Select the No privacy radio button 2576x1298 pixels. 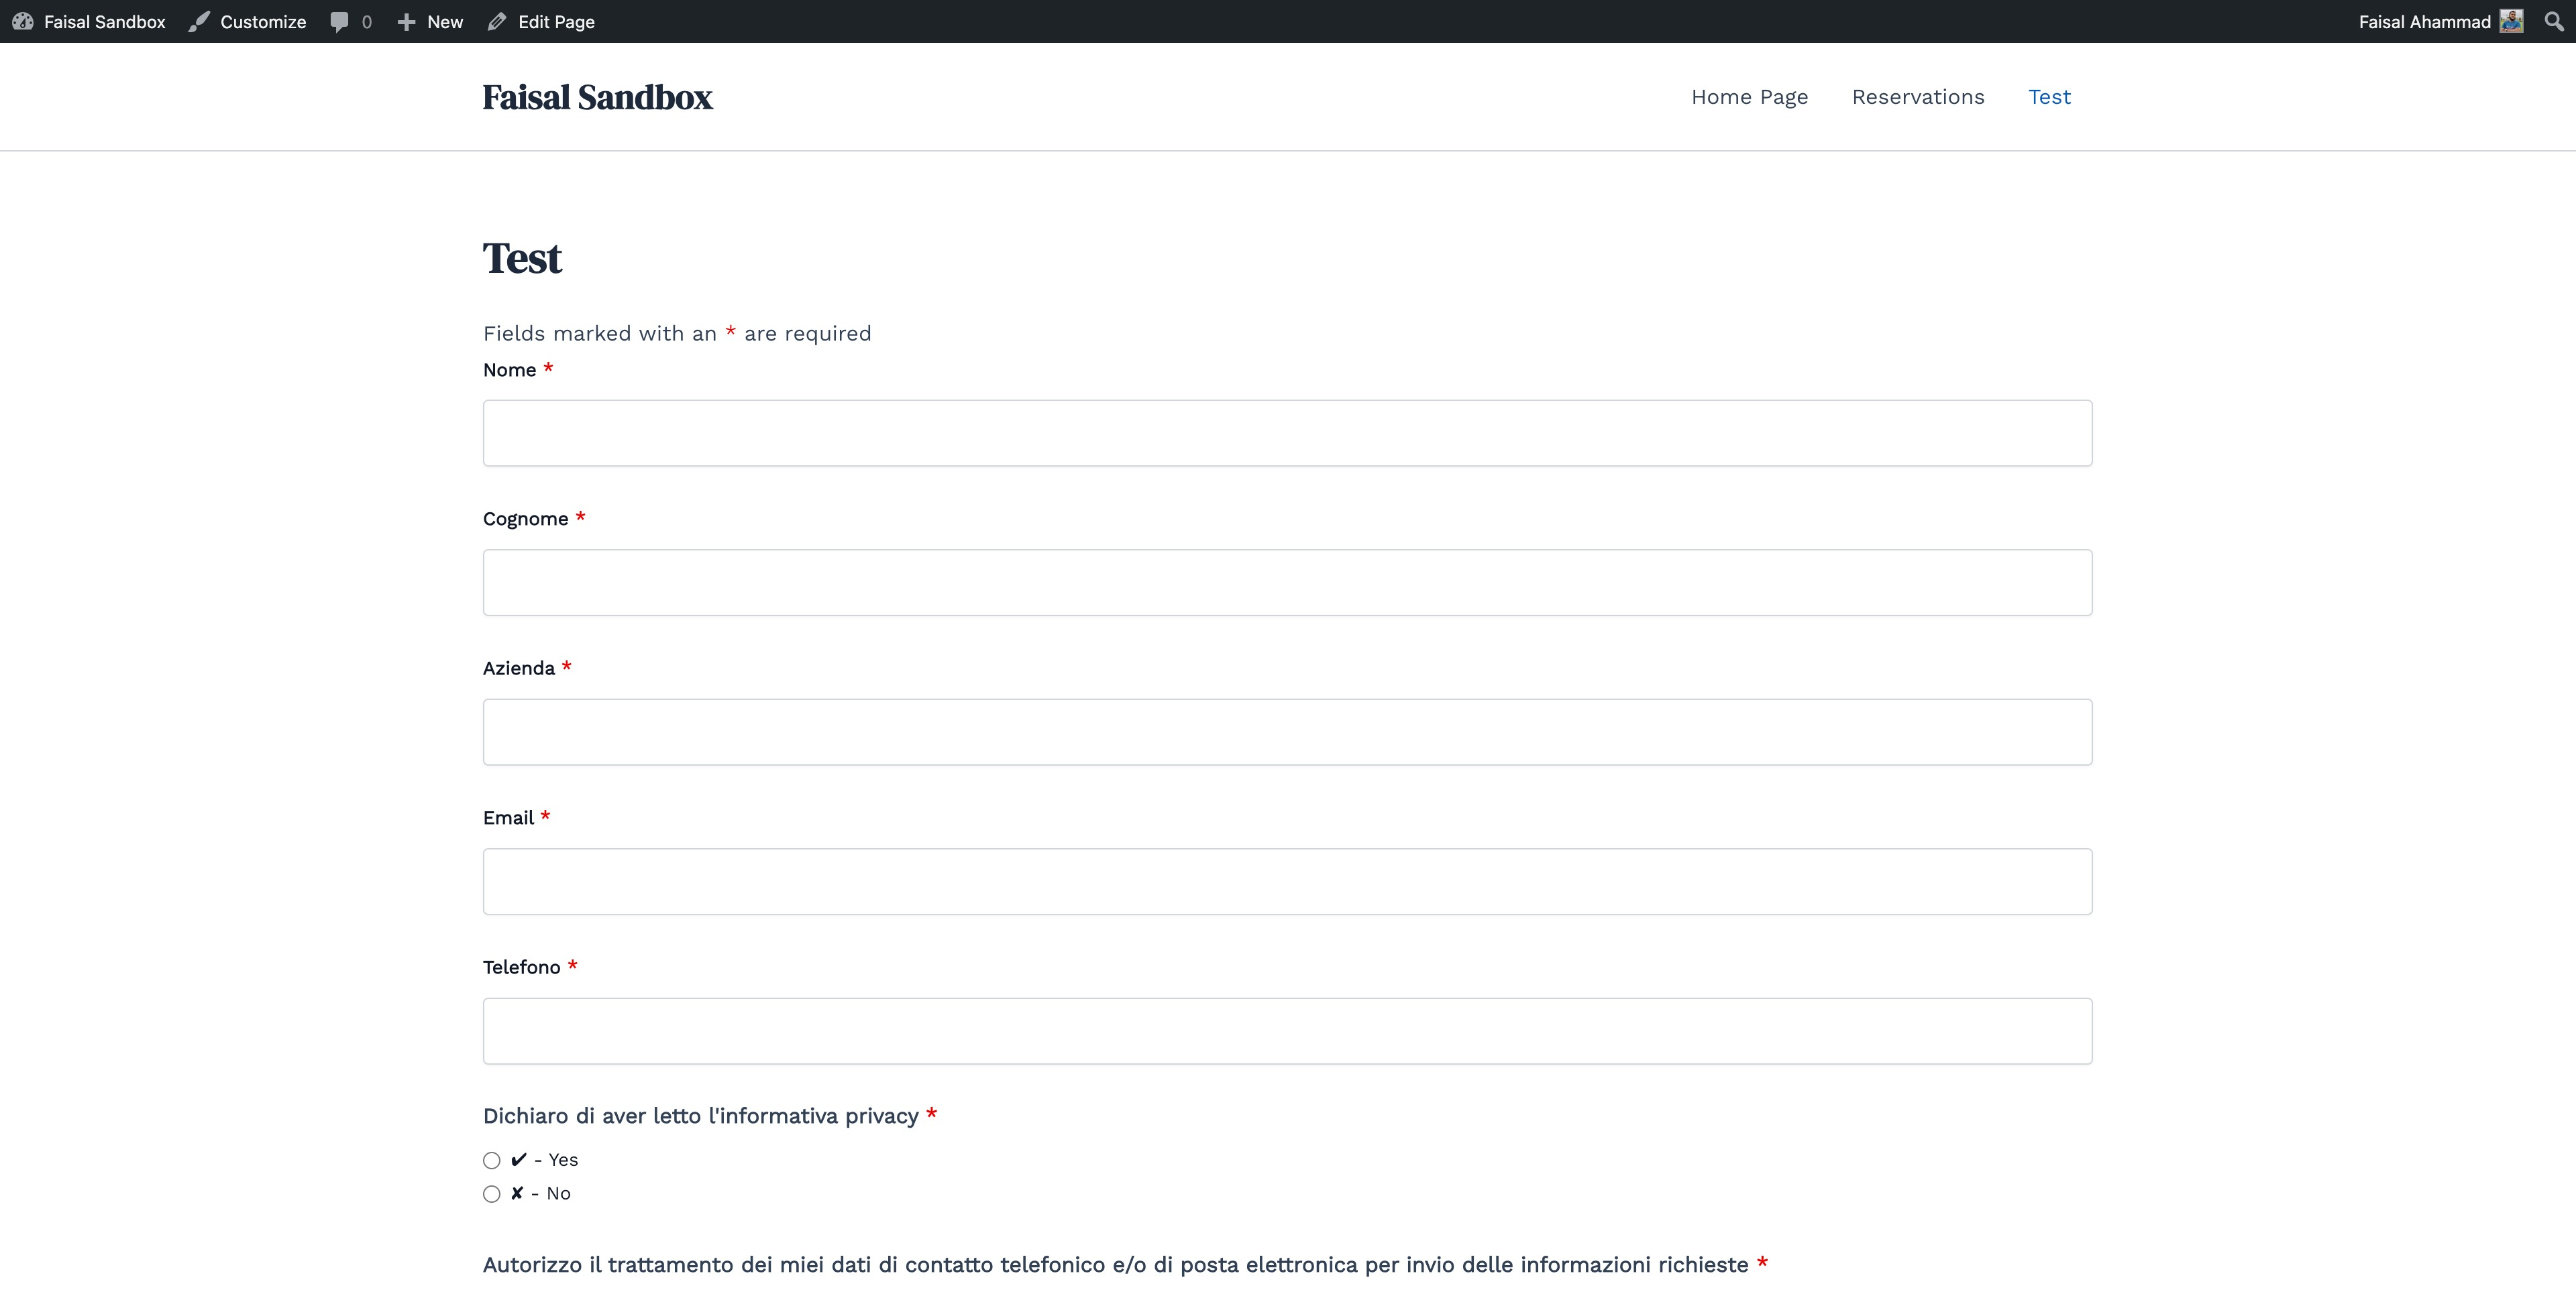(491, 1194)
